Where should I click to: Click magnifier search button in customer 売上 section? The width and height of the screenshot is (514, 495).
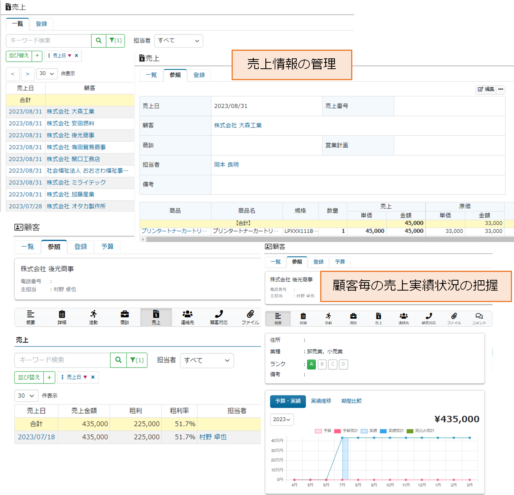118,360
